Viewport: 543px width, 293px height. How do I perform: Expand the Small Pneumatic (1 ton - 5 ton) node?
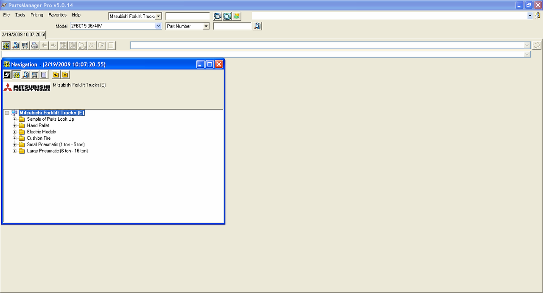click(x=14, y=145)
